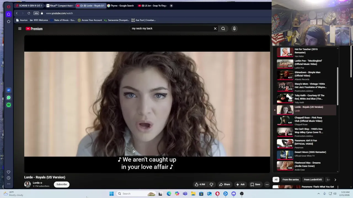353x198 pixels.
Task: Like the video showing 4.9M
Action: click(200, 185)
